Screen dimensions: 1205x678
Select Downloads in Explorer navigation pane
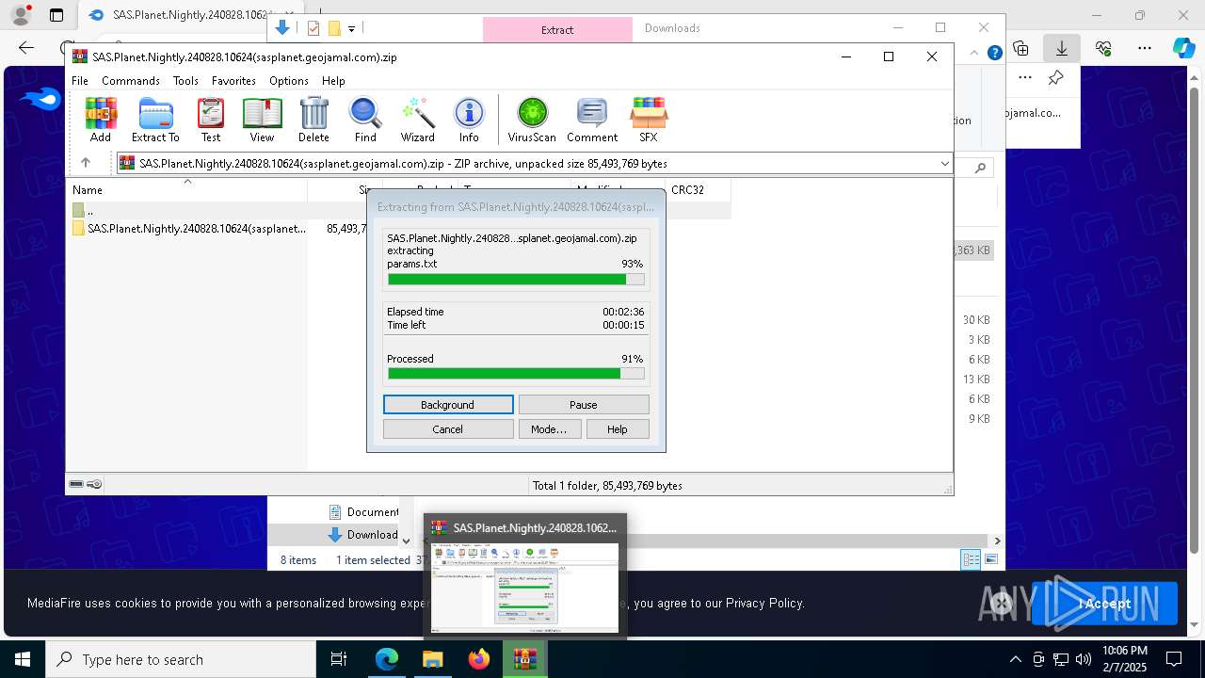click(363, 535)
